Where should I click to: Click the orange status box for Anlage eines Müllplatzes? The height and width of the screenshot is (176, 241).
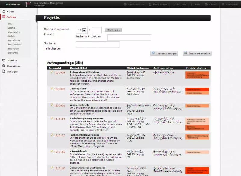[x=197, y=75]
